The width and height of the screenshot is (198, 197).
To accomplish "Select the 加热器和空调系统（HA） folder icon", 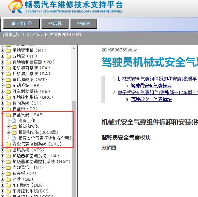I will point(8,156).
